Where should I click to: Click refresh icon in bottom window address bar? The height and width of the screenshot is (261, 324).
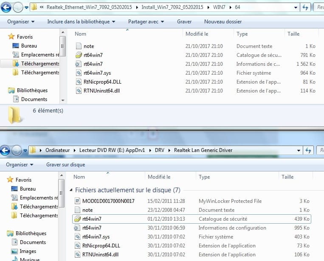tap(308, 150)
